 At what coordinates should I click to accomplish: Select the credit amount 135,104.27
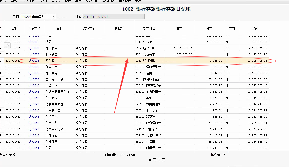pyautogui.click(x=209, y=79)
